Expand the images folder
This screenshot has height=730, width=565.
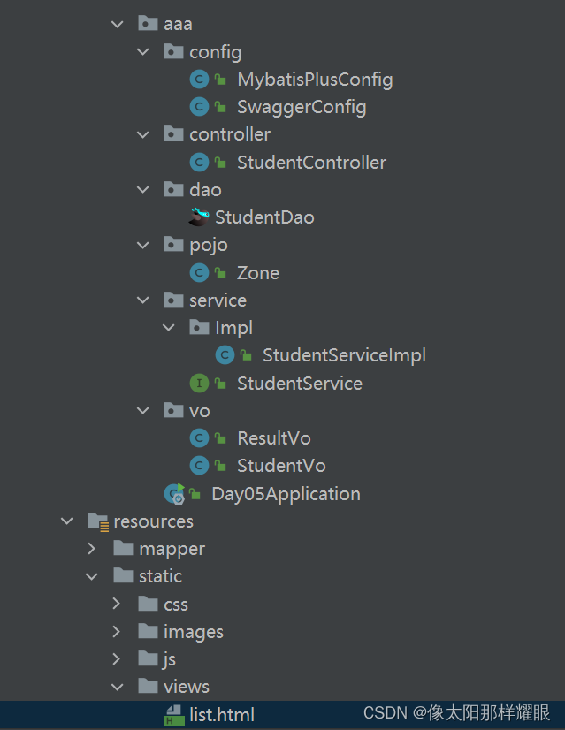click(118, 631)
